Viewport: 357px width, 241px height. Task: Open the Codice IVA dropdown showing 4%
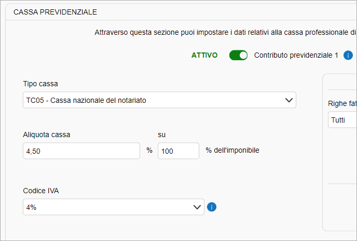point(114,207)
